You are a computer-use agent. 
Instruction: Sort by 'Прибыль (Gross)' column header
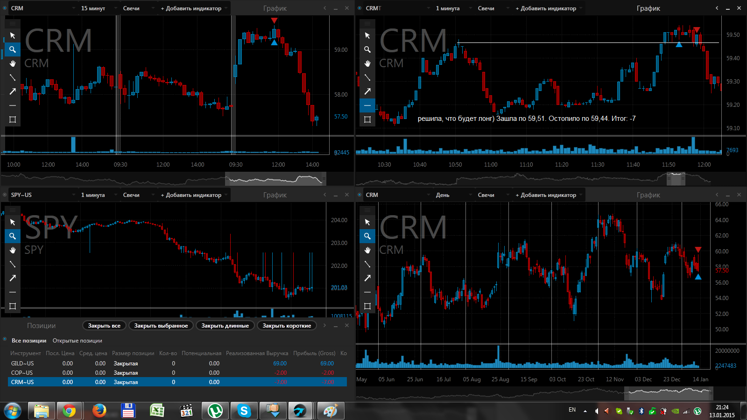tap(314, 353)
